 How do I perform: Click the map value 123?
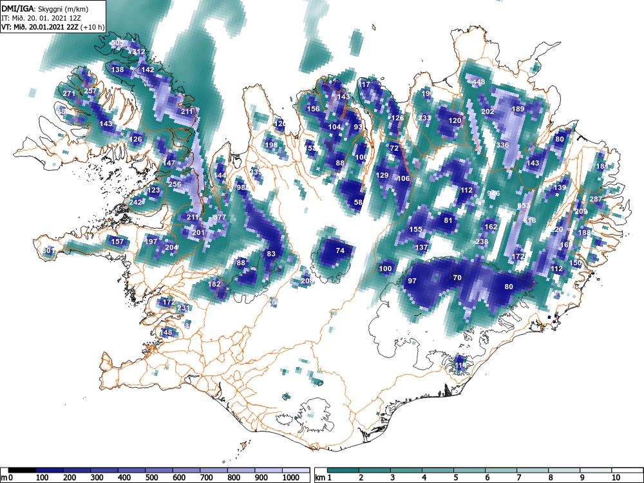click(153, 190)
